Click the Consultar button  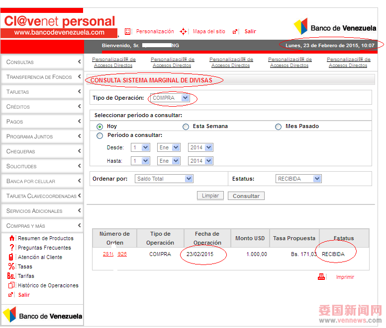click(x=246, y=196)
